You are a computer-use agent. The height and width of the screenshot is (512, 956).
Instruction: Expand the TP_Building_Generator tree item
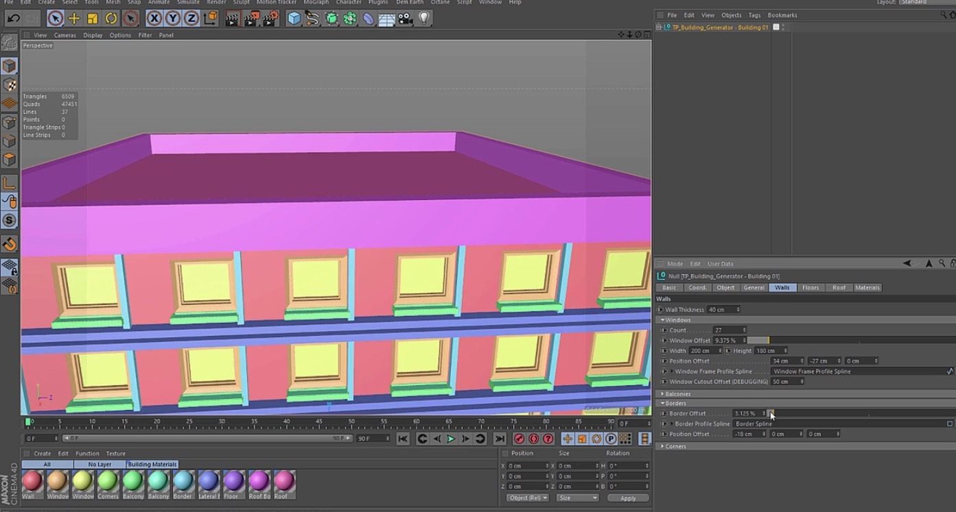659,27
